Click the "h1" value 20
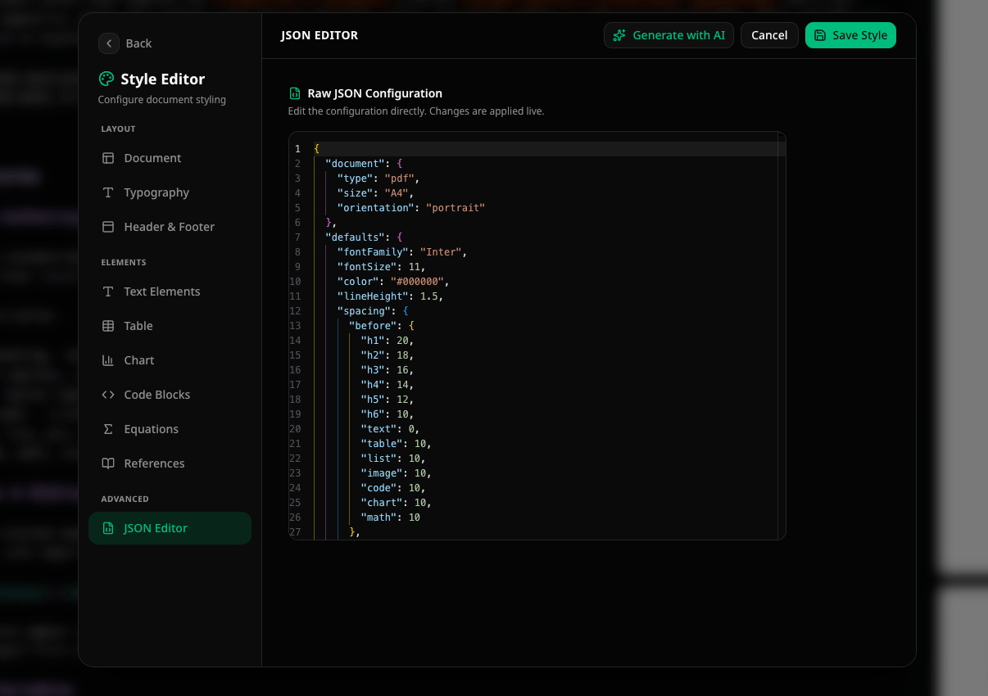 point(402,341)
